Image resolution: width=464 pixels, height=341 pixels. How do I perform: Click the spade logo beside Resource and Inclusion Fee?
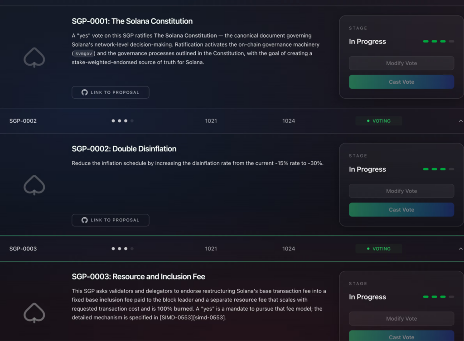pyautogui.click(x=34, y=313)
